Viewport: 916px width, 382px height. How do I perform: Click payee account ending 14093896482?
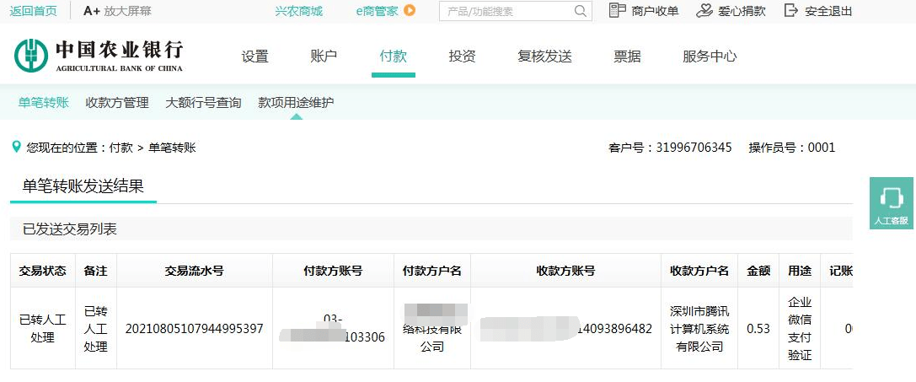point(565,329)
